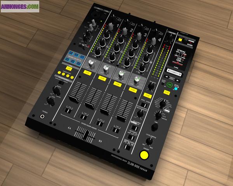Click channel 1 Color FX knob
Image resolution: width=233 pixels, height=186 pixels.
[90, 64]
